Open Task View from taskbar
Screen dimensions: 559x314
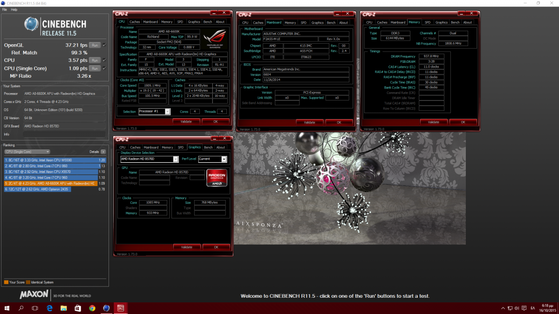click(x=35, y=308)
